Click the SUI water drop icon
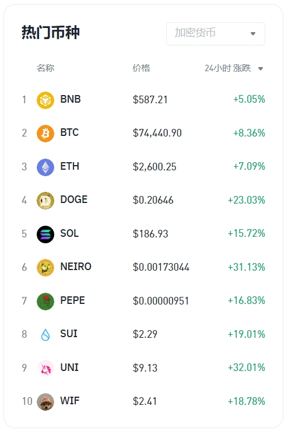The height and width of the screenshot is (434, 288). point(45,335)
